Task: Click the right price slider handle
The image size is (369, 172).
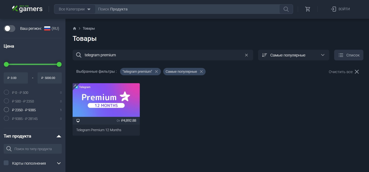Action: pos(59,64)
